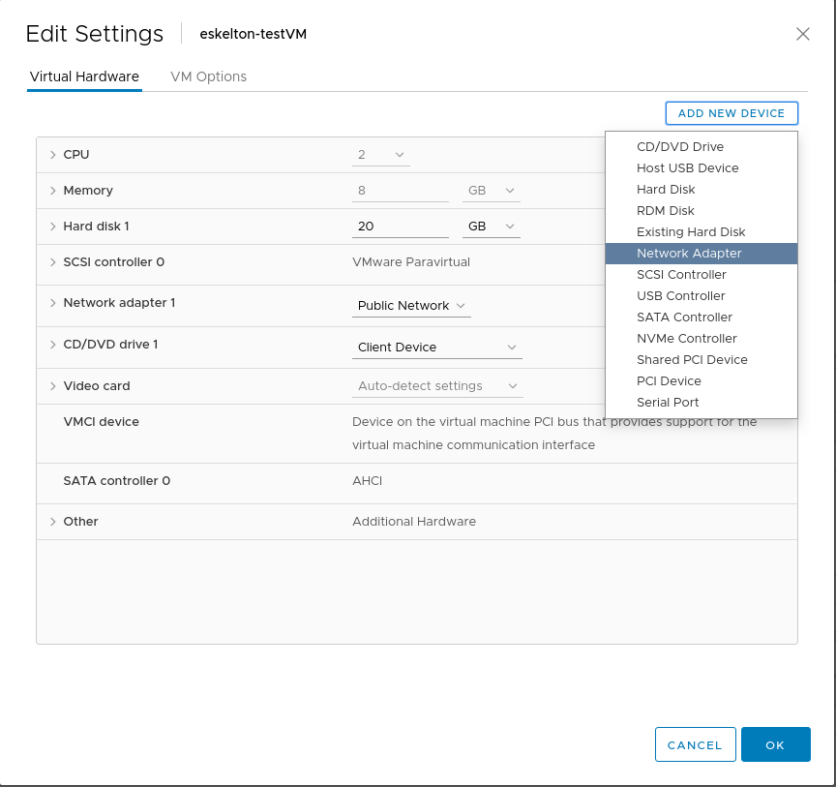Screen dimensions: 836x787
Task: Expand Network adapter 1 row
Action: click(53, 303)
